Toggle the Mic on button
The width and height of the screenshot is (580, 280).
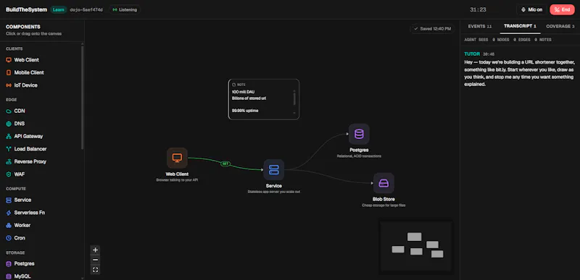tap(531, 9)
